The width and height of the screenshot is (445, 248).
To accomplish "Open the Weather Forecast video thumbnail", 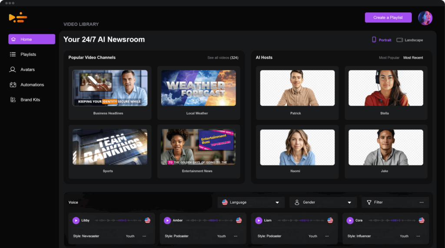I will [x=198, y=88].
